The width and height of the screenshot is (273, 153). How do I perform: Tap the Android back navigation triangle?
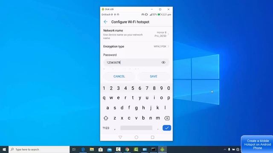120,137
